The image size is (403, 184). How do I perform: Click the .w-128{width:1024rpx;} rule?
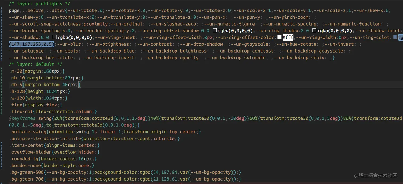tap(38, 98)
